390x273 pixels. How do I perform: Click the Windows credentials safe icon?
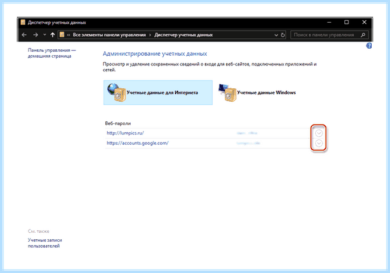[227, 93]
